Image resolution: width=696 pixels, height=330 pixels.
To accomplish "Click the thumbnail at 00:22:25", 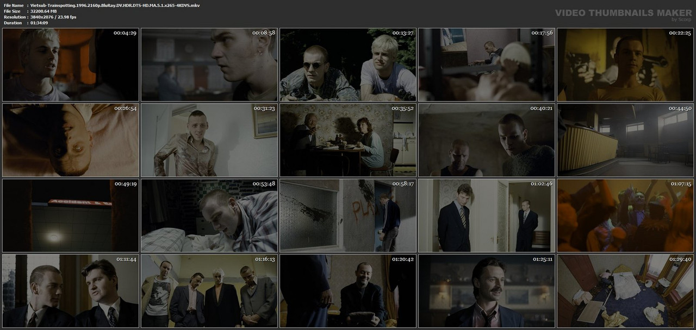I will (625, 65).
